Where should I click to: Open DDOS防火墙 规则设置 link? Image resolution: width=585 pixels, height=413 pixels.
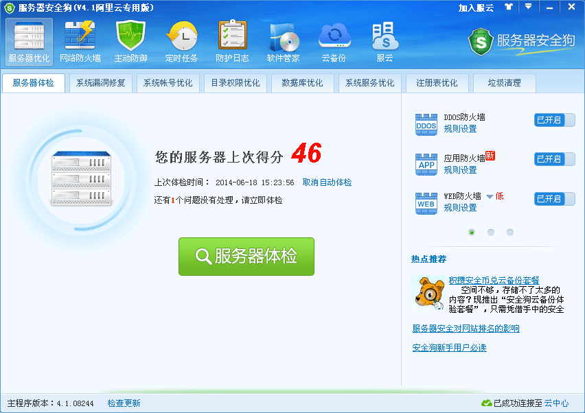click(460, 129)
